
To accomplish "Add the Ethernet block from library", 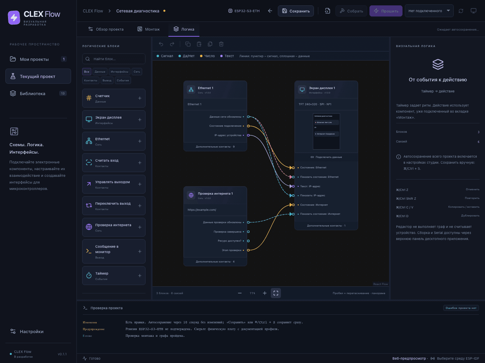I will [140, 141].
